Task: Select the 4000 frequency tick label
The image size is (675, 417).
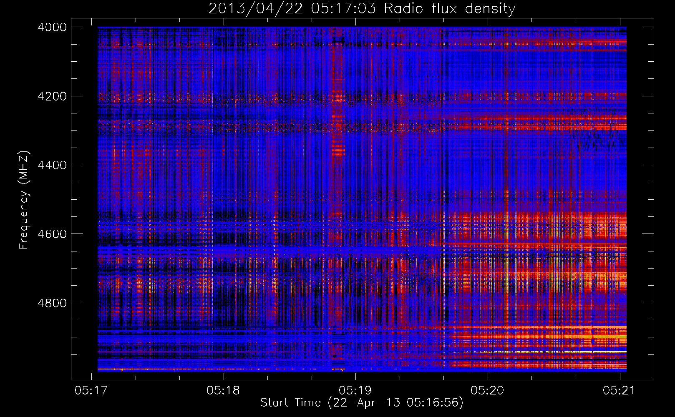Action: click(52, 27)
